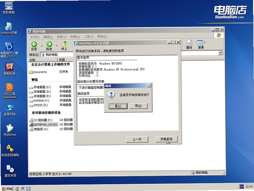Open the 文件(F) menu

35,37
